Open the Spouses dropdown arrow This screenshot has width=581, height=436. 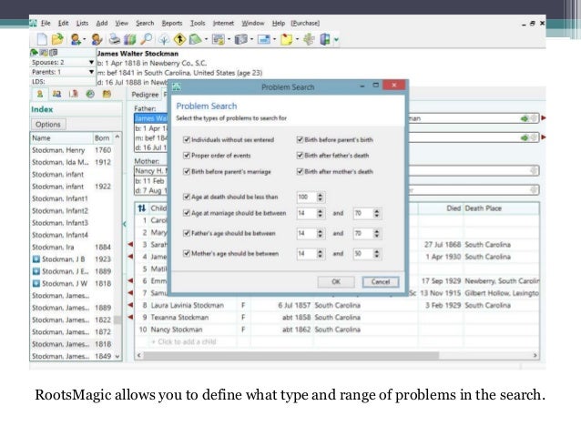91,63
